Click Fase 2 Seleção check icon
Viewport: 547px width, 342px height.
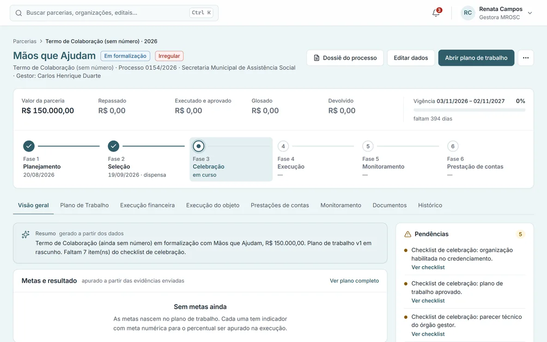click(113, 146)
